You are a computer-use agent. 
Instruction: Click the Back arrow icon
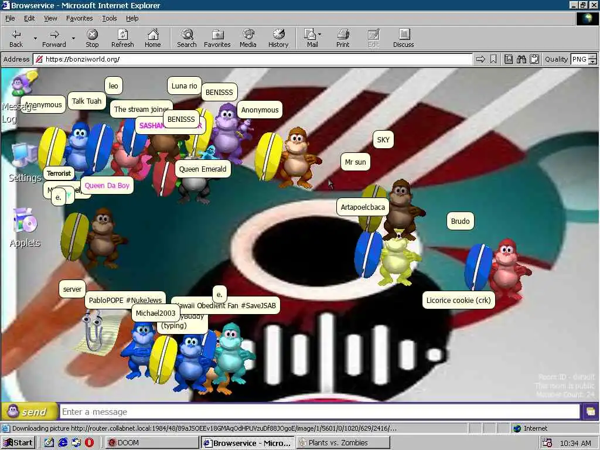(16, 35)
